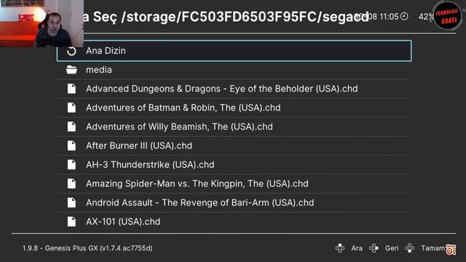466x262 pixels.
Task: Open the media folder icon
Action: click(x=71, y=70)
